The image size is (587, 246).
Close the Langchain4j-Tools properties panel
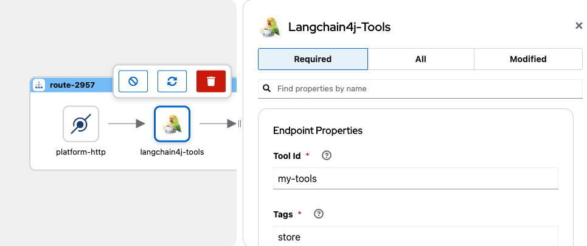coord(578,26)
